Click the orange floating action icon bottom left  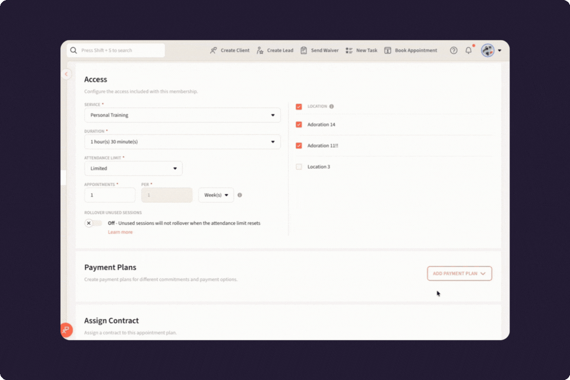click(66, 330)
